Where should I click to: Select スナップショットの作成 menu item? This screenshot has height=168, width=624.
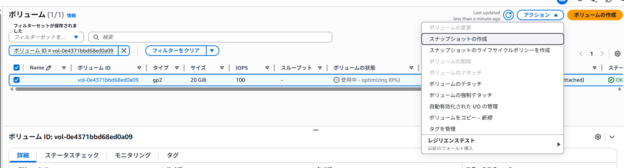pyautogui.click(x=458, y=39)
